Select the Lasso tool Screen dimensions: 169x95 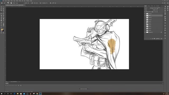tap(1, 9)
